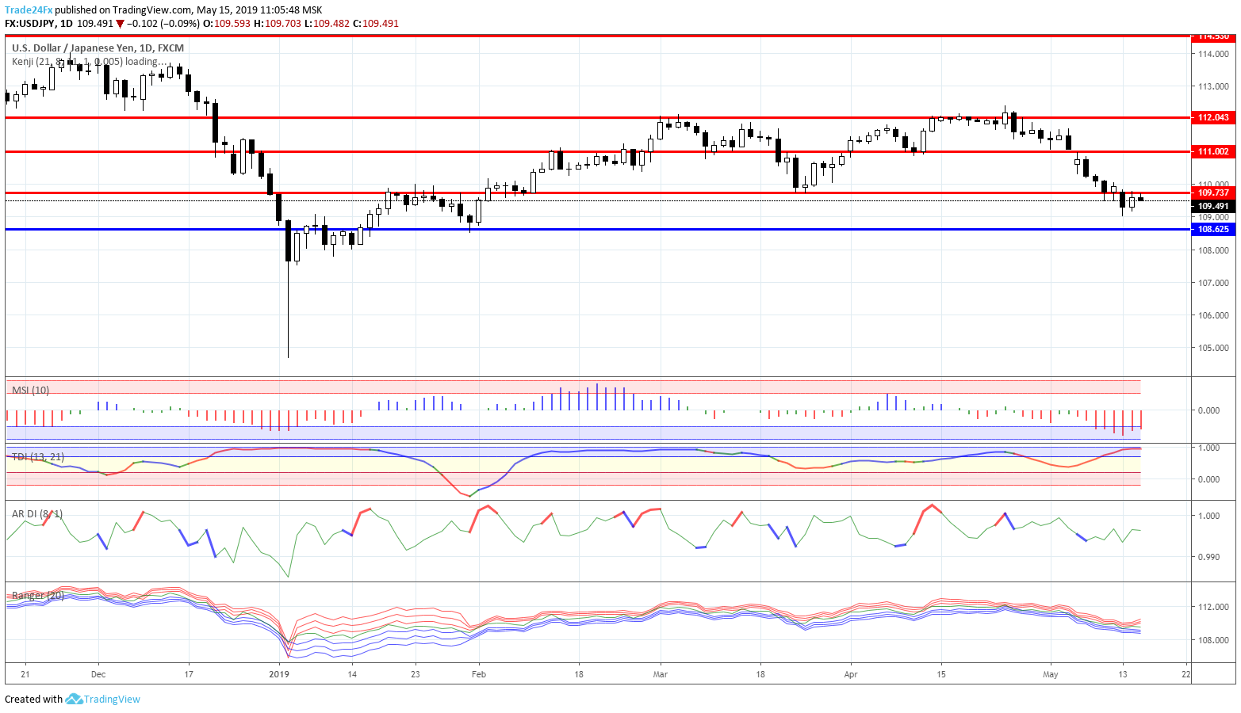The image size is (1241, 713).
Task: Click the Ranger (20) indicator label
Action: point(38,595)
